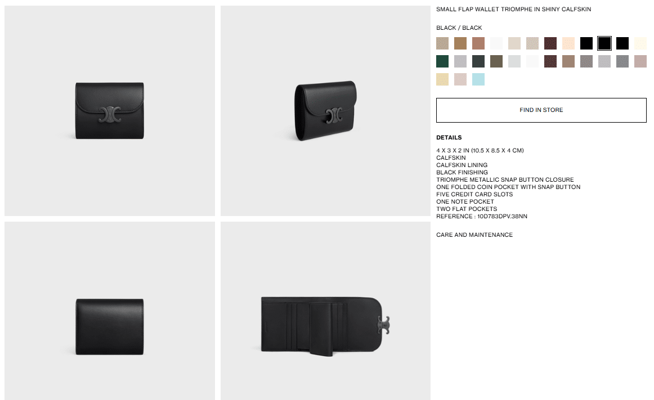Image resolution: width=654 pixels, height=400 pixels.
Task: Choose the mauve swatch at end of second row
Action: 640,61
